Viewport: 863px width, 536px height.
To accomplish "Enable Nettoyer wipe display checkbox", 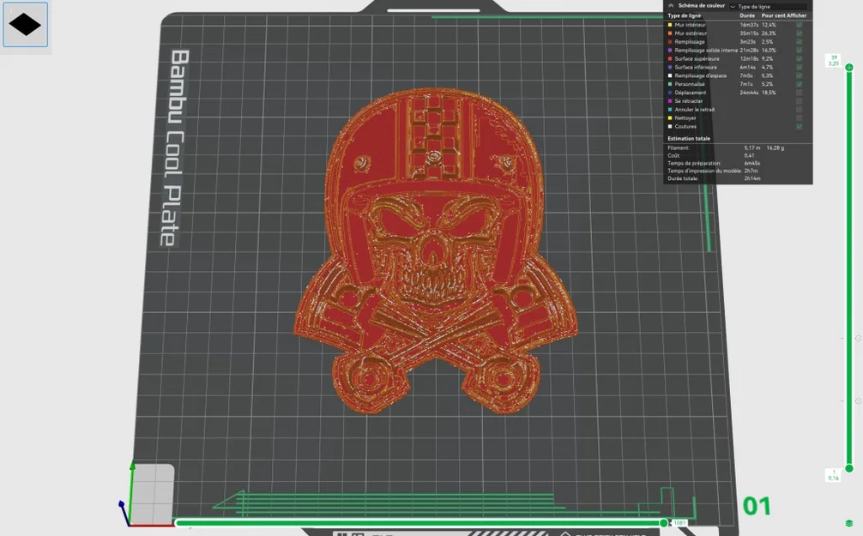I will pyautogui.click(x=800, y=118).
